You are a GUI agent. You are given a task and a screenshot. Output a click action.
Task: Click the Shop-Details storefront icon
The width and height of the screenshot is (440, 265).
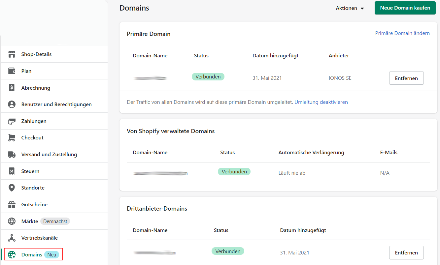12,54
